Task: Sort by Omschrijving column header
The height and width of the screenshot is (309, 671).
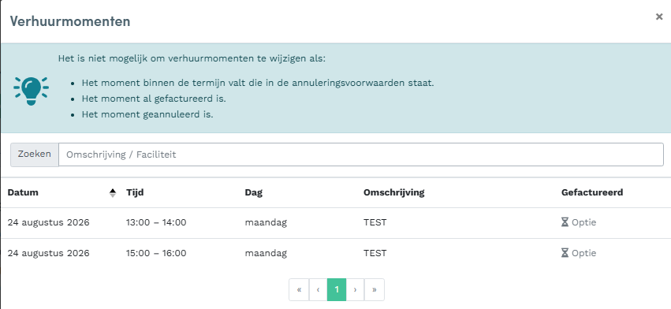Action: (393, 192)
